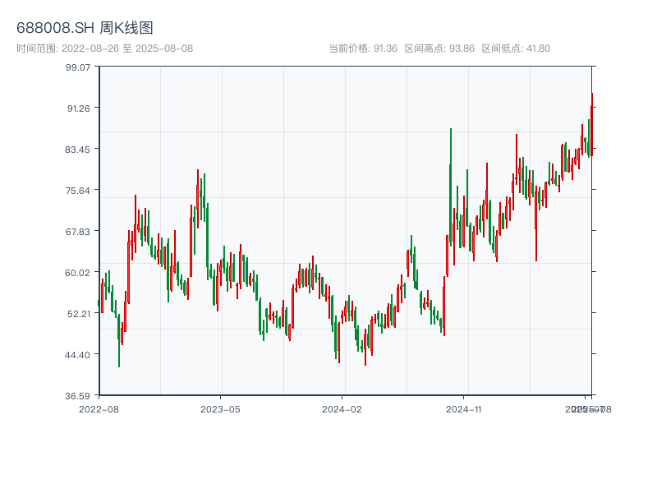Click the latest candlestick at the chart's right edge
The height and width of the screenshot is (493, 657).
tap(591, 123)
